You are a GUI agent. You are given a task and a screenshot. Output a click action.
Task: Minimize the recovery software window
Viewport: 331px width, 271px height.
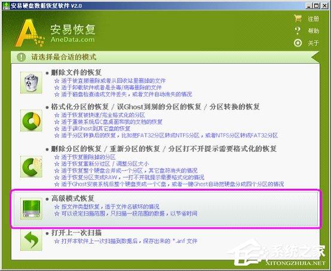coord(309,6)
